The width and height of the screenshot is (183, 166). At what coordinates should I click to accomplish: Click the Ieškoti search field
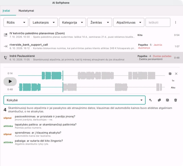[158, 22]
